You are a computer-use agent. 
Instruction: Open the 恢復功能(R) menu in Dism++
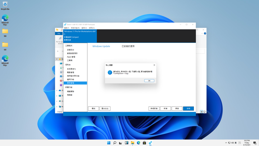[75, 28]
